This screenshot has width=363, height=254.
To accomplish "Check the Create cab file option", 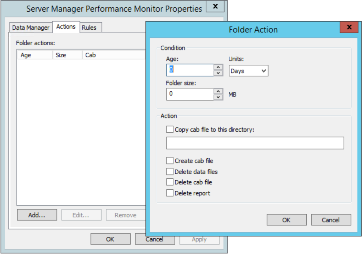I will (x=170, y=161).
